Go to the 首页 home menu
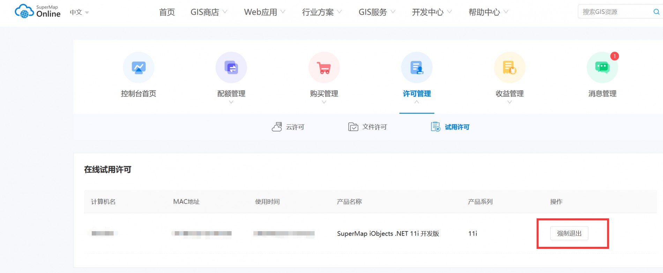Image resolution: width=663 pixels, height=273 pixels. tap(167, 12)
